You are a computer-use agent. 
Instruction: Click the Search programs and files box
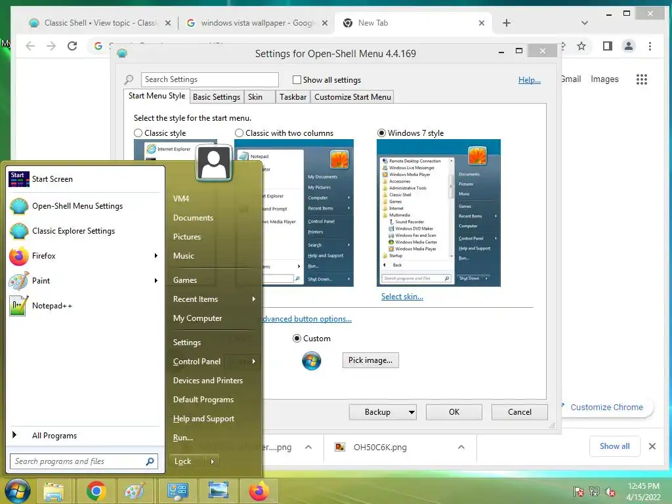point(83,461)
